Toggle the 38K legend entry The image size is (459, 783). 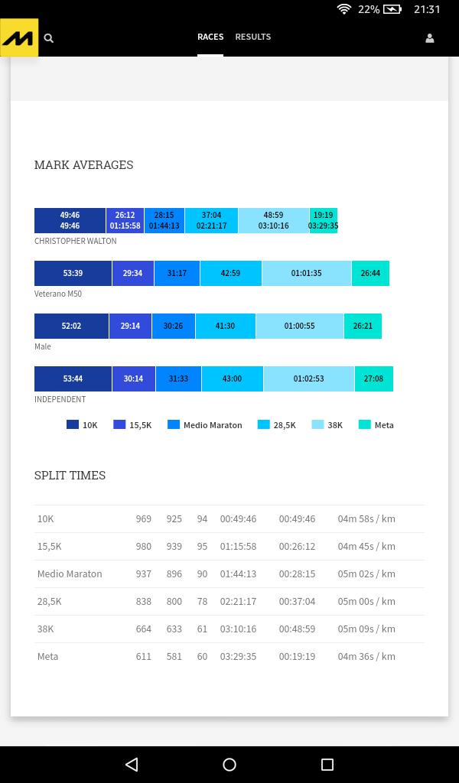327,425
